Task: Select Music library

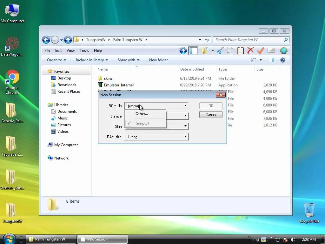Action: (x=62, y=118)
